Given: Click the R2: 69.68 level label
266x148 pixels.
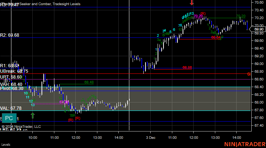Looking at the screenshot, I should tap(10, 35).
